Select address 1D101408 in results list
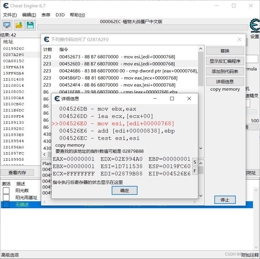 [x=13, y=79]
